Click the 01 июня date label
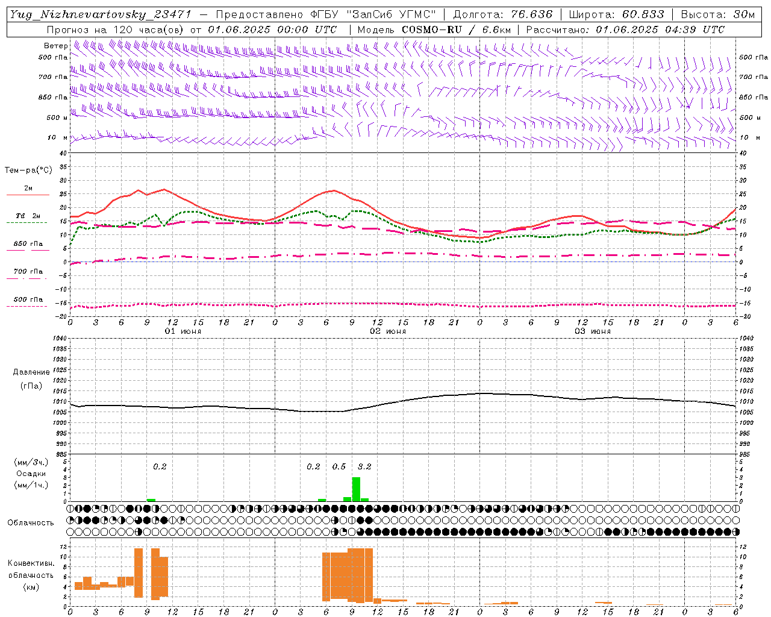Viewport: 771px width, 617px height. pyautogui.click(x=183, y=331)
